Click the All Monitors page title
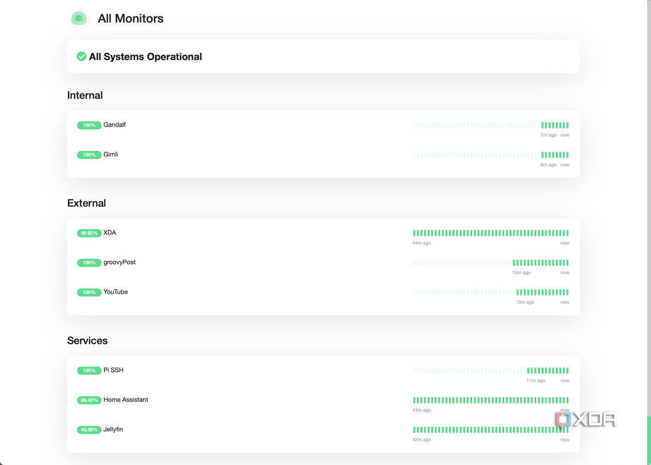Screen dimensions: 651x465 click(x=130, y=19)
